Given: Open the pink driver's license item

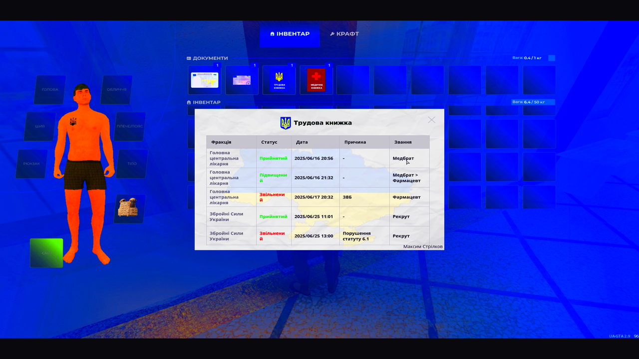Looking at the screenshot, I should point(242,80).
